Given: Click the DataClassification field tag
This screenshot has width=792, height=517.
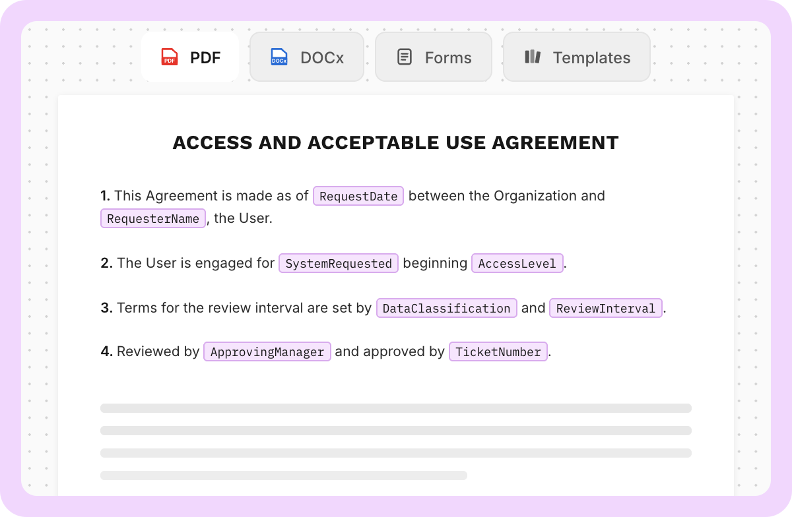Looking at the screenshot, I should click(447, 309).
